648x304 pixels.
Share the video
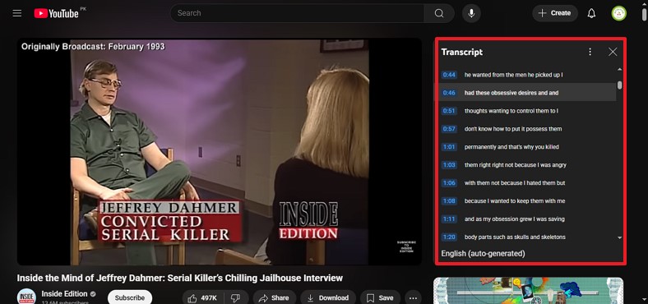coord(275,297)
